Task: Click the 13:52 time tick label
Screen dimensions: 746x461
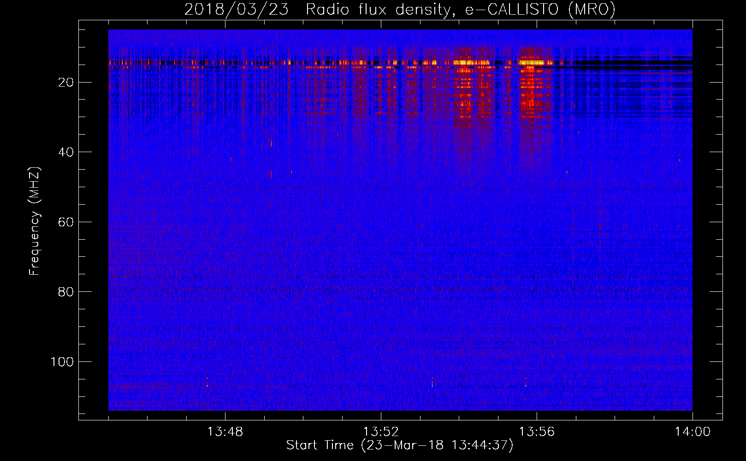Action: point(381,432)
